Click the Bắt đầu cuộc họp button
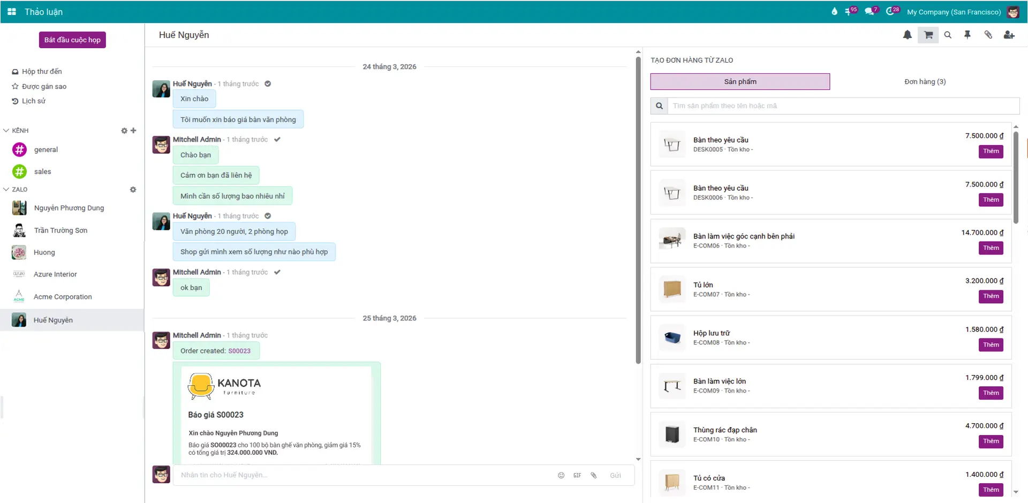 (72, 40)
